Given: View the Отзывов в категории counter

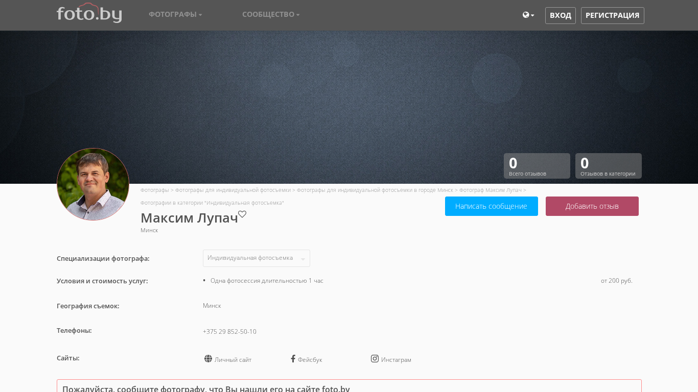Looking at the screenshot, I should tap(608, 166).
